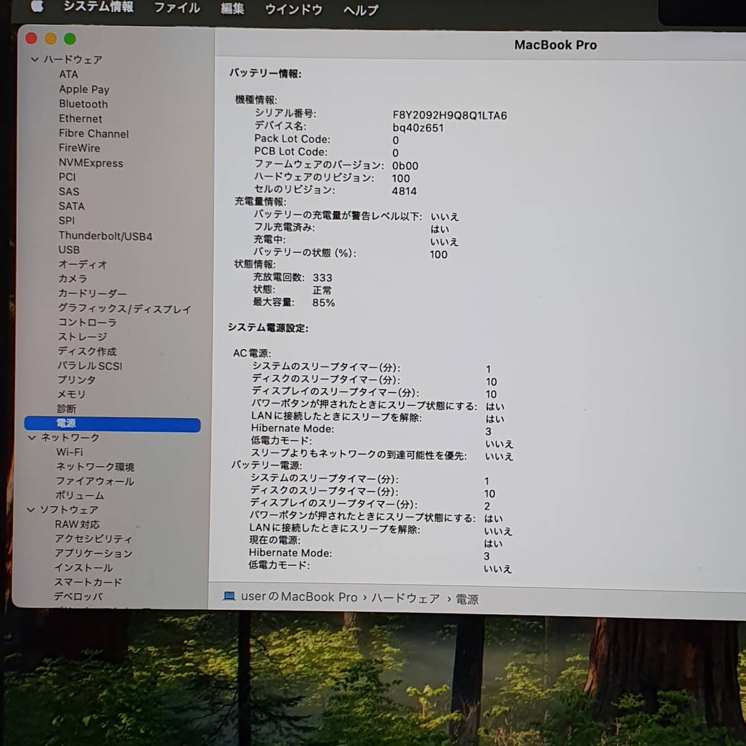Click 電源 in the path bar
Viewport: 746px width, 746px height.
[x=467, y=599]
